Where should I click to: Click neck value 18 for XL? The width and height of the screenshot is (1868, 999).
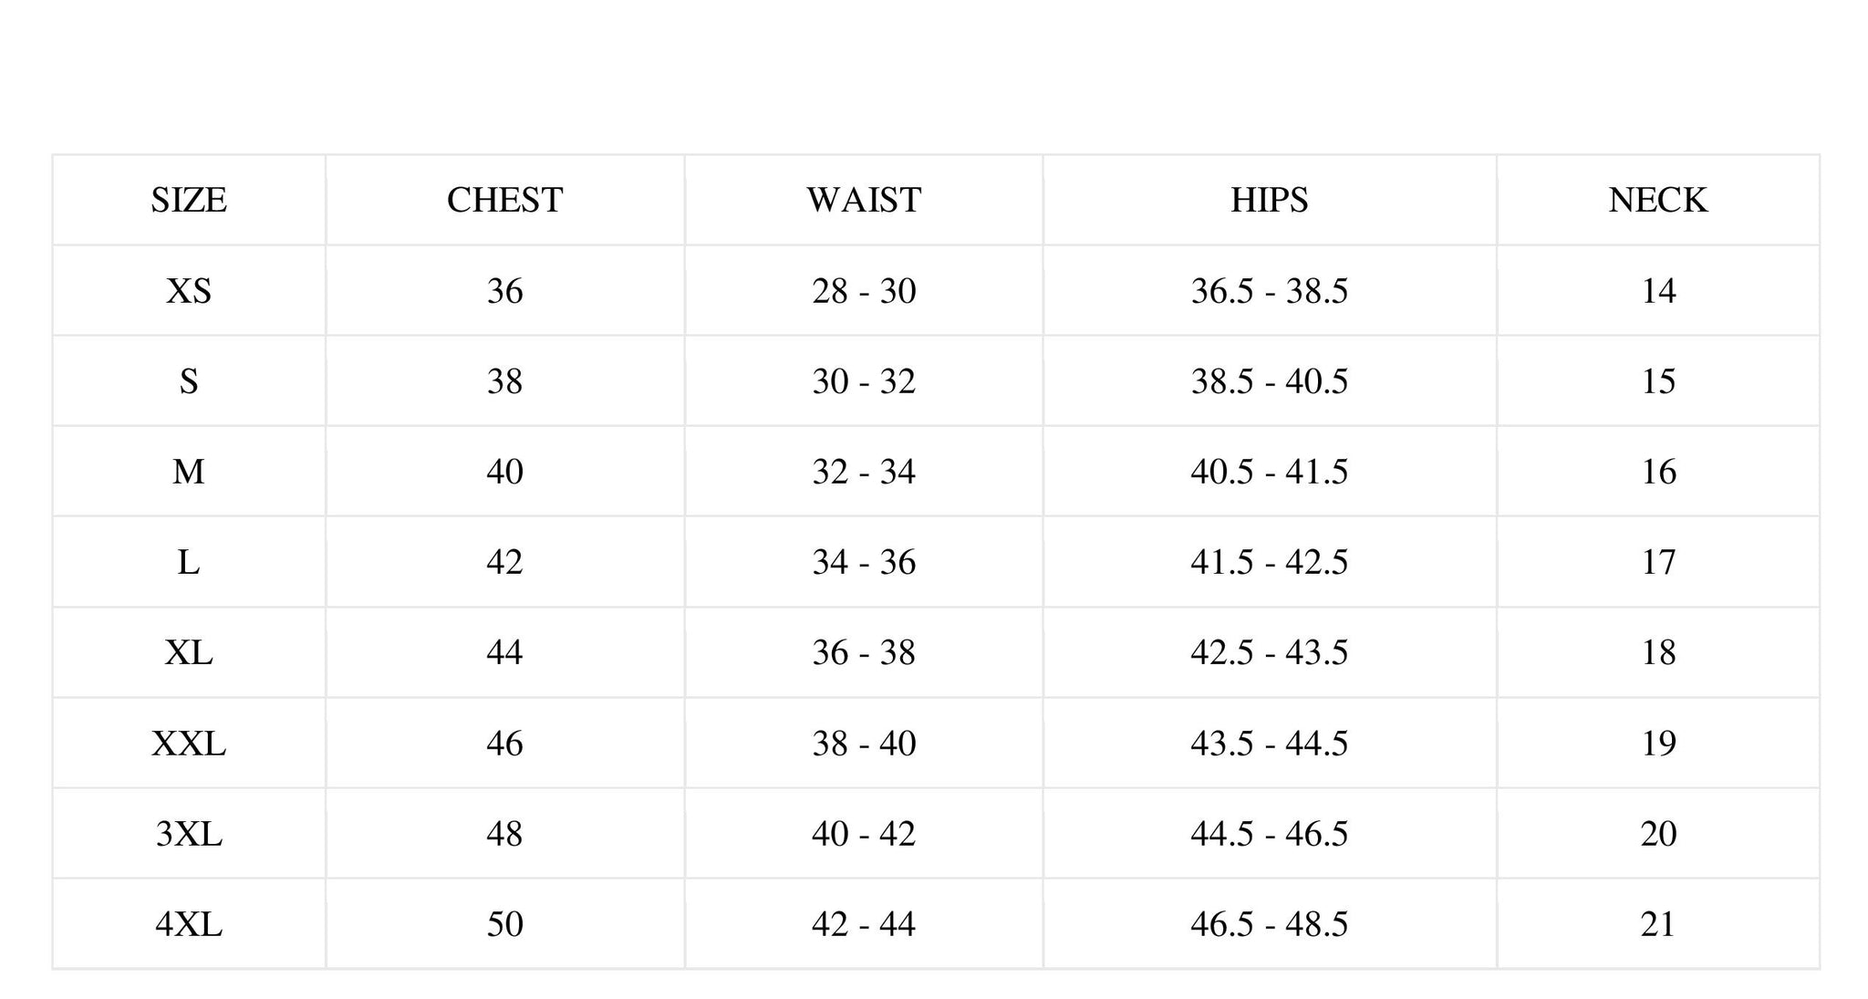coord(1657,651)
